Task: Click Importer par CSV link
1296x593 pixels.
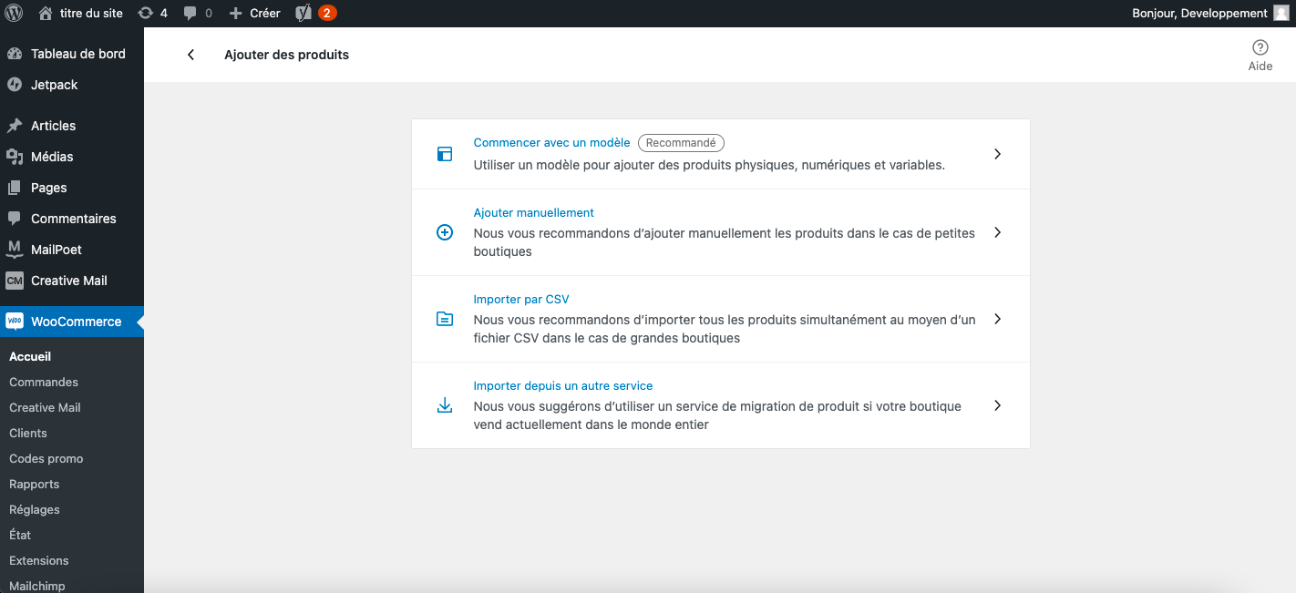Action: (x=521, y=299)
